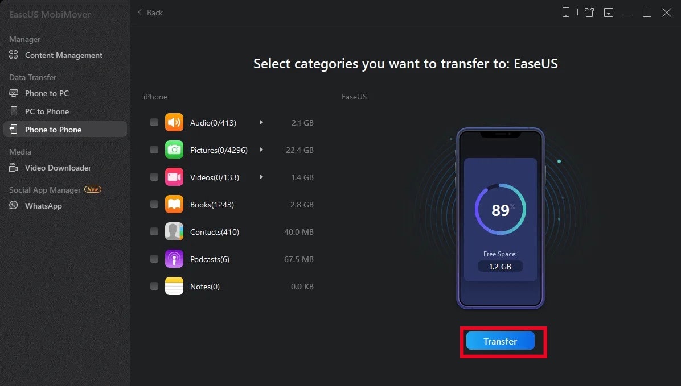
Task: Click the orange Audio speaker icon
Action: click(174, 122)
